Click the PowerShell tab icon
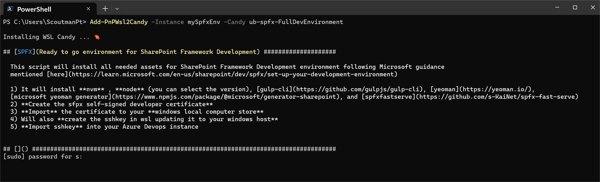This screenshot has height=182, width=600. click(10, 9)
